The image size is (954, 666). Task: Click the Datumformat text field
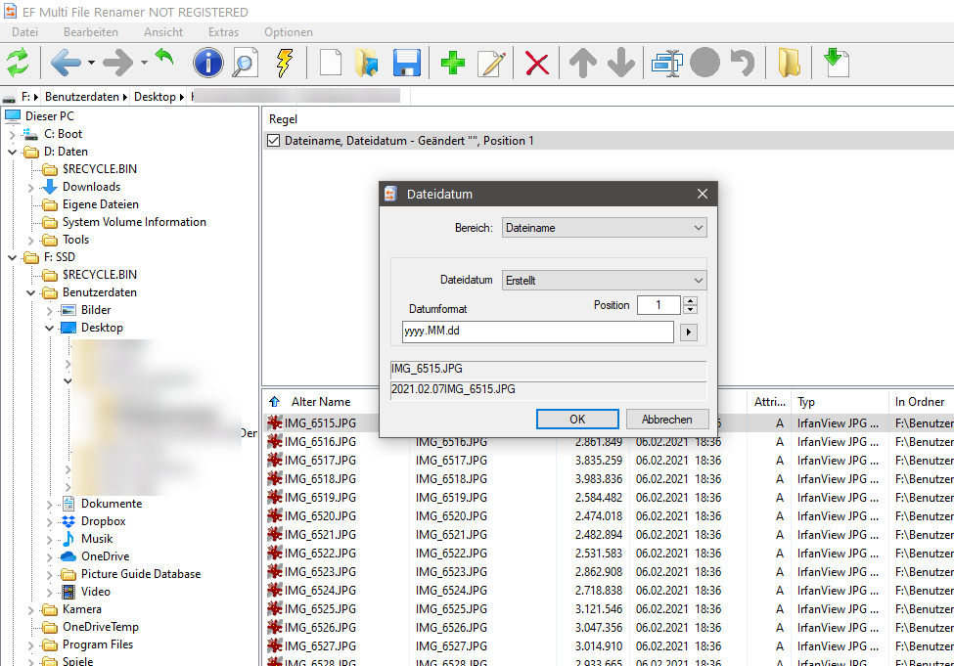[538, 332]
